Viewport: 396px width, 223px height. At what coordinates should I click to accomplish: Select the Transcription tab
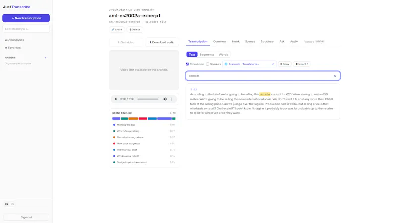[x=198, y=42]
